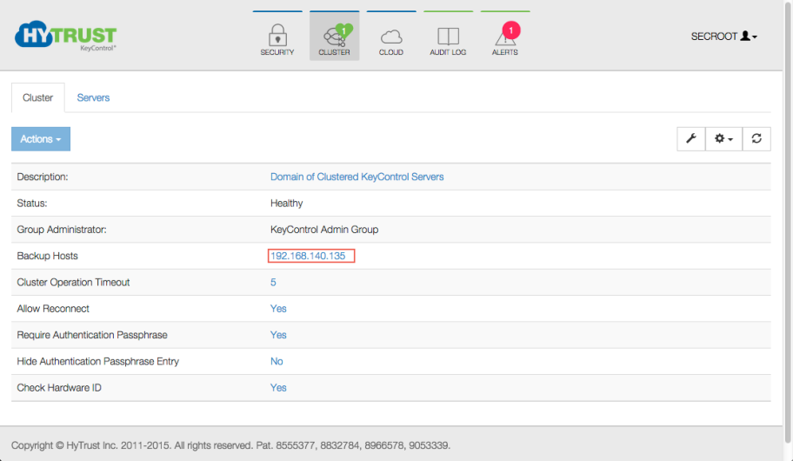This screenshot has height=461, width=793.
Task: Change Require Authentication Passphrase Yes value
Action: tap(278, 335)
